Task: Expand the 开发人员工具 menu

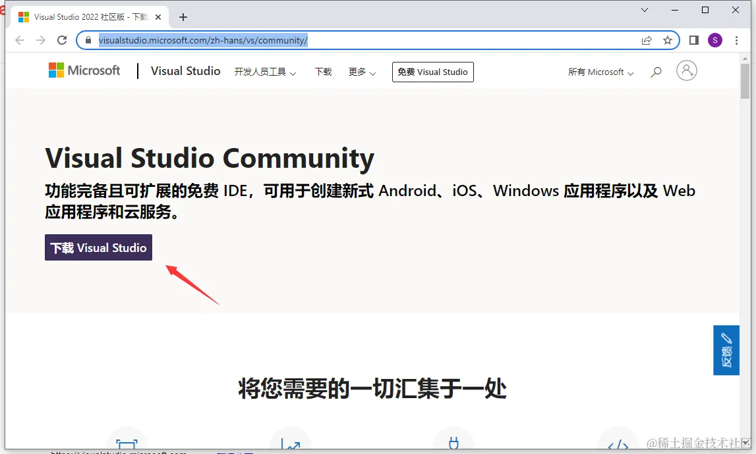Action: (x=265, y=72)
